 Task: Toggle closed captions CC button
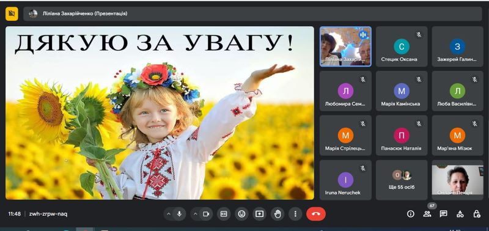click(x=224, y=214)
